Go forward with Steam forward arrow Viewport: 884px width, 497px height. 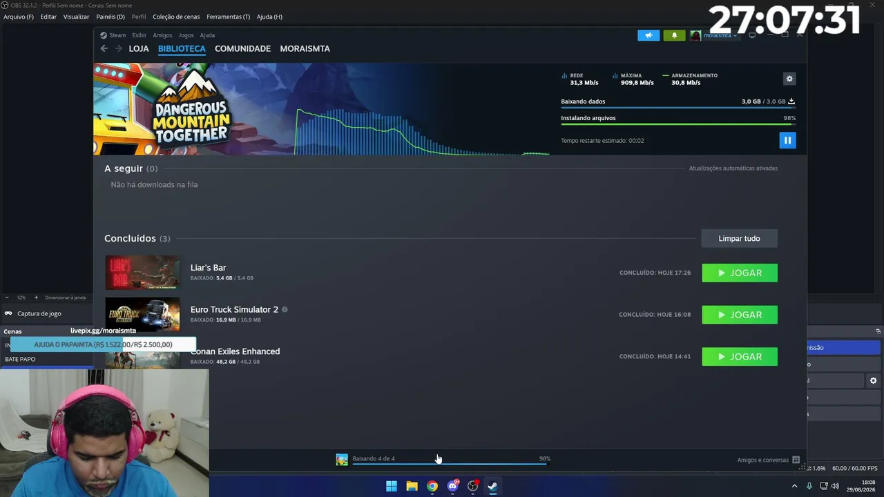point(118,48)
